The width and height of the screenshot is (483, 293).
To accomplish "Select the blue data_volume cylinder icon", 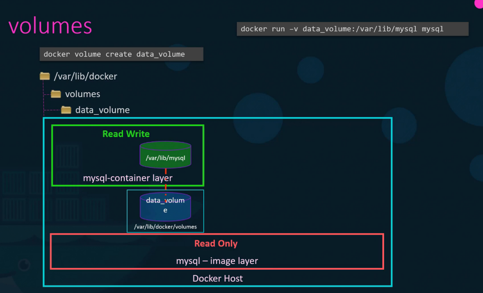I will pos(165,207).
